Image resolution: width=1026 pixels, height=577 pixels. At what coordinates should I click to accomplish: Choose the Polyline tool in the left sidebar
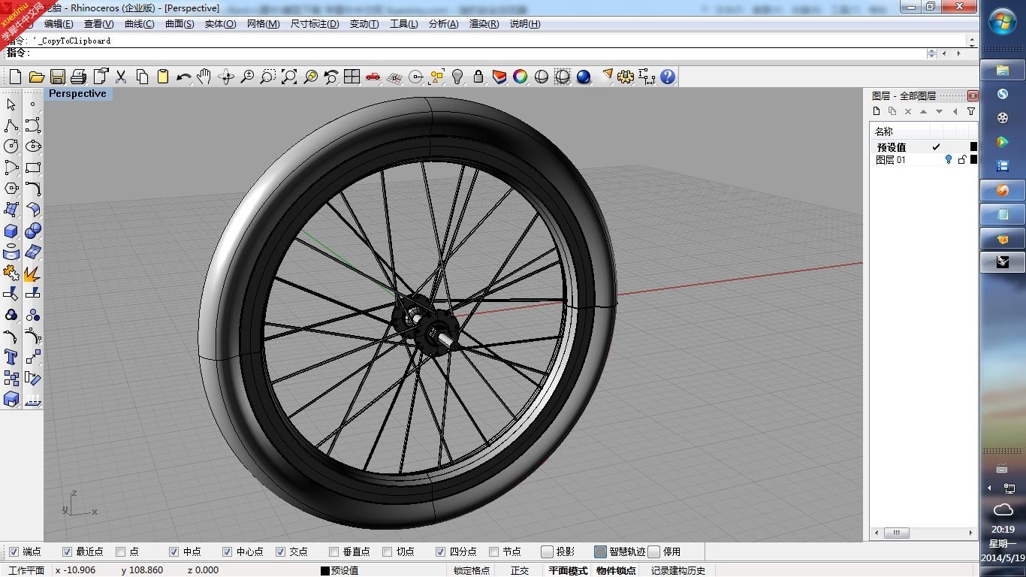(x=11, y=125)
